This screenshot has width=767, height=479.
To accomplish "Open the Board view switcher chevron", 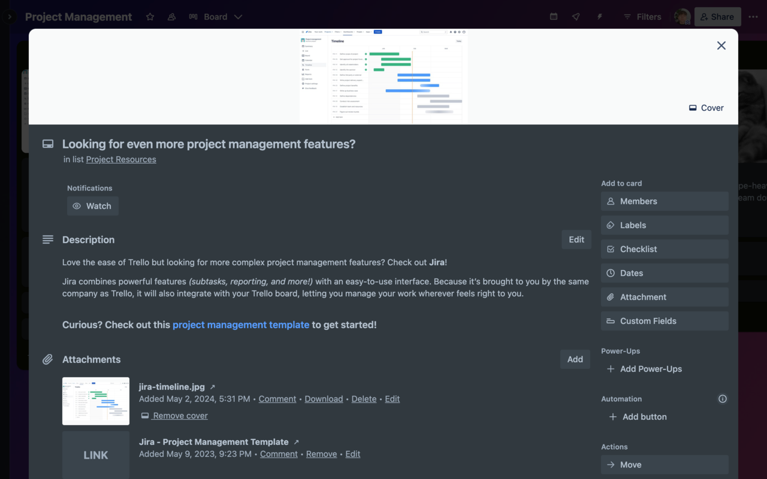I will point(237,17).
